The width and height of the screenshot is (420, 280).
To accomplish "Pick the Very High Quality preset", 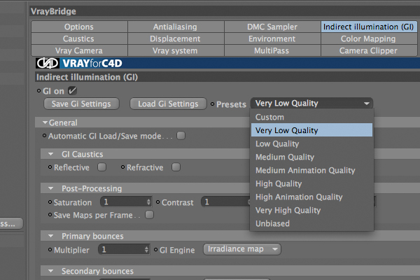I will [311, 210].
